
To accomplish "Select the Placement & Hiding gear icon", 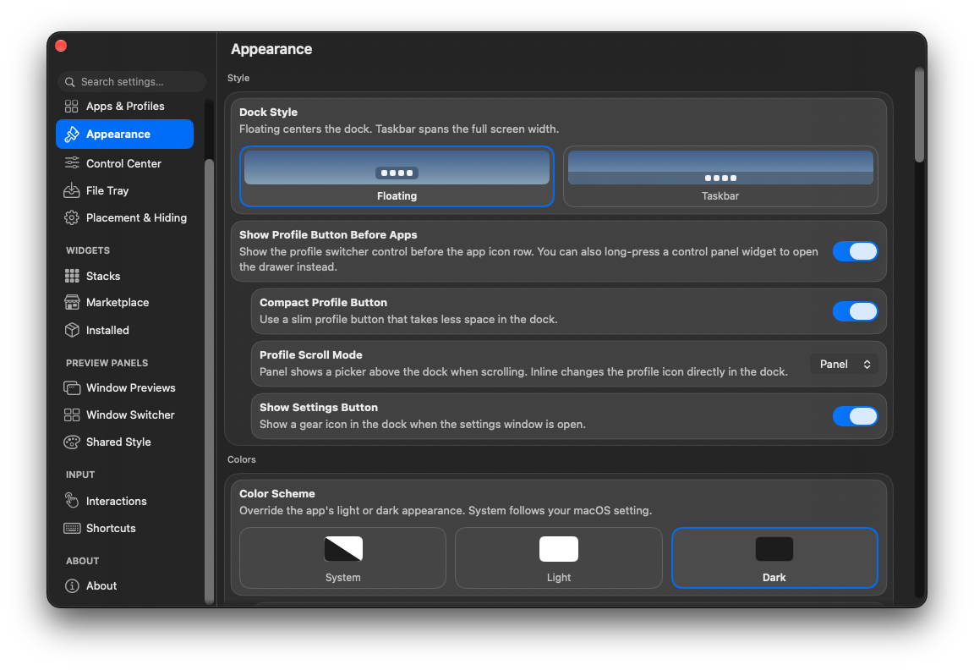I will 71,217.
